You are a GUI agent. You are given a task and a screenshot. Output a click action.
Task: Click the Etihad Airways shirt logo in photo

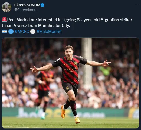click(71, 70)
